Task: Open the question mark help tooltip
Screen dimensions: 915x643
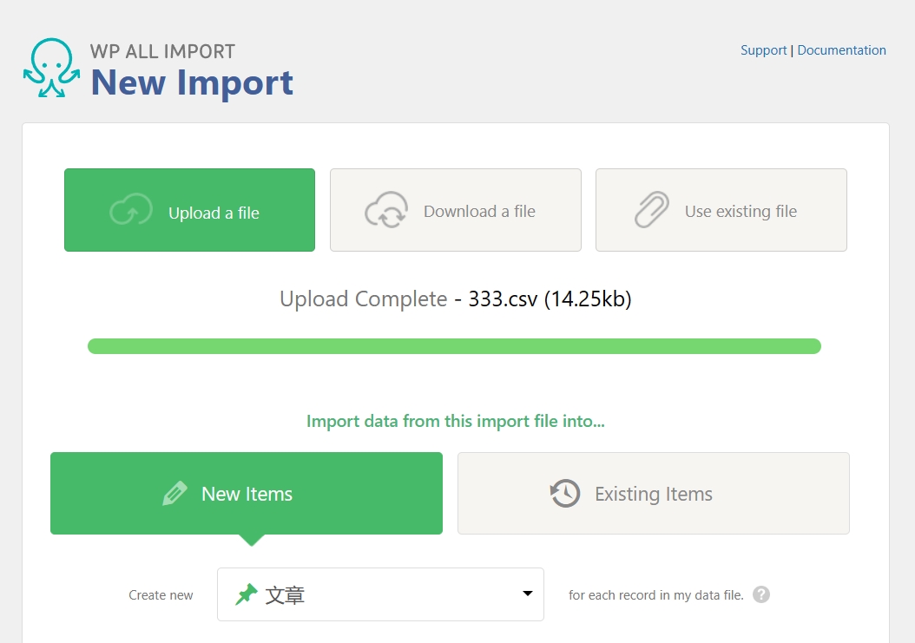Action: [761, 594]
